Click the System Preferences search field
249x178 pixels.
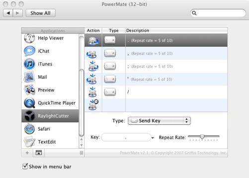tap(218, 13)
